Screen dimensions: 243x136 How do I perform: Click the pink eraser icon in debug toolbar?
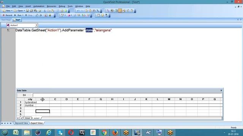(69, 15)
